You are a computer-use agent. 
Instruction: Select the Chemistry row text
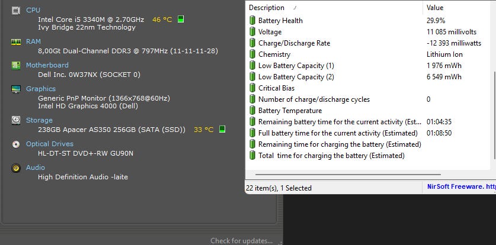[274, 54]
